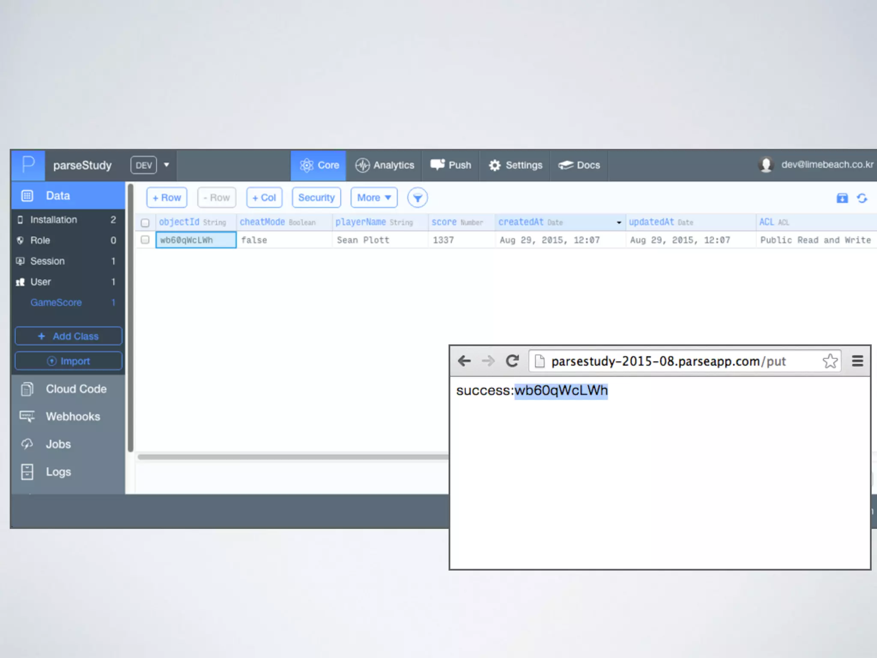Reload the browser page
Screen dimensions: 877x658
512,361
